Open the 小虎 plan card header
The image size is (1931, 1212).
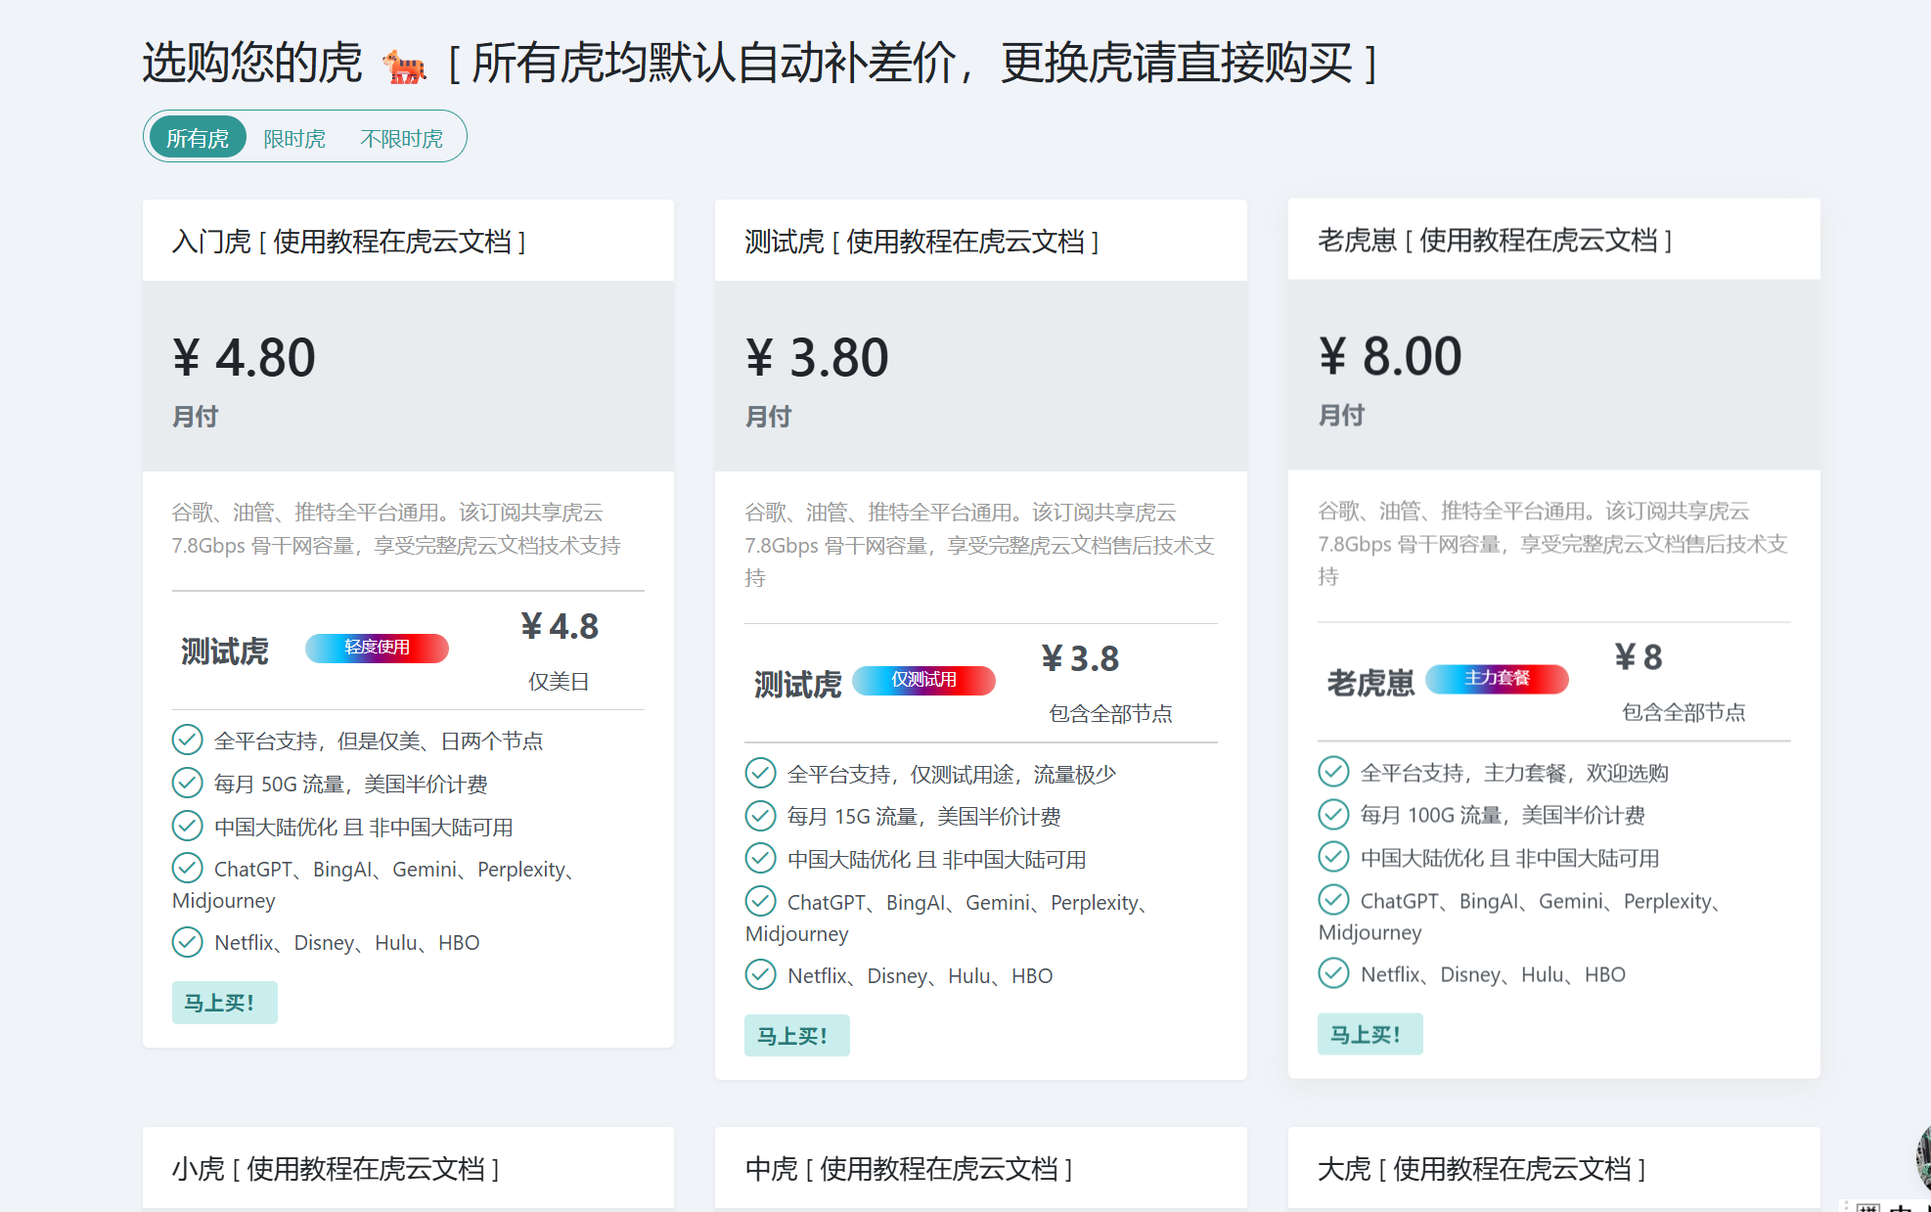pyautogui.click(x=336, y=1168)
